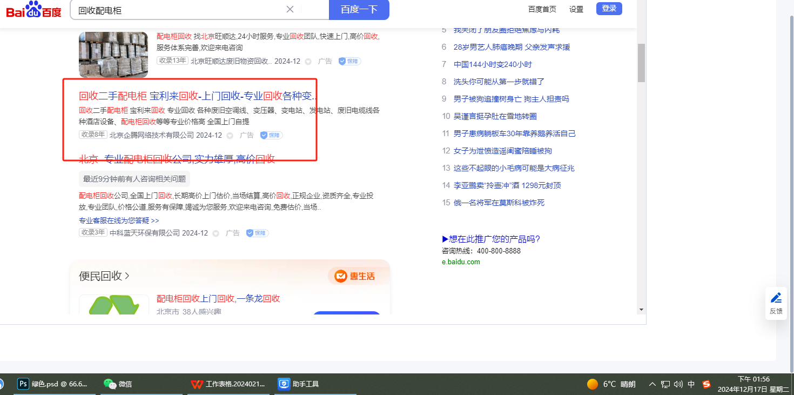Image resolution: width=794 pixels, height=395 pixels.
Task: Open hot search 吴谨言挺孕肚在雪地转圈
Action: point(495,116)
